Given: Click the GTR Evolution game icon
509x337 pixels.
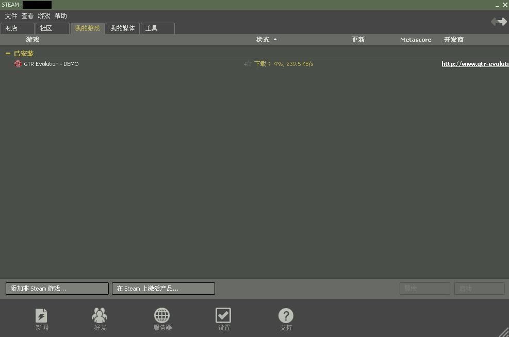Looking at the screenshot, I should pos(18,64).
